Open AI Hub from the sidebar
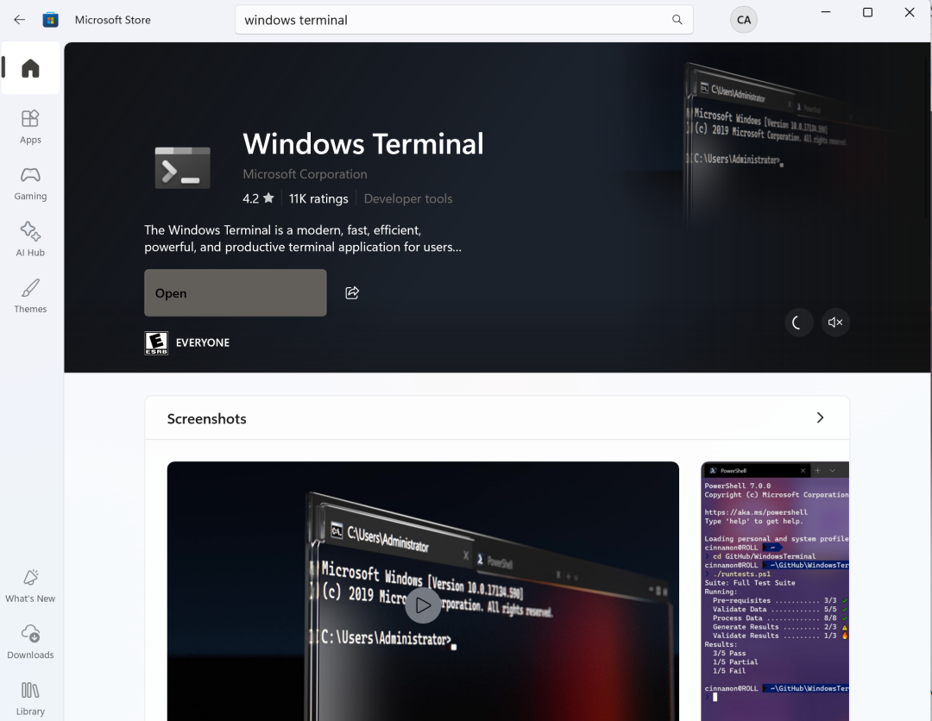The image size is (932, 721). pyautogui.click(x=30, y=239)
